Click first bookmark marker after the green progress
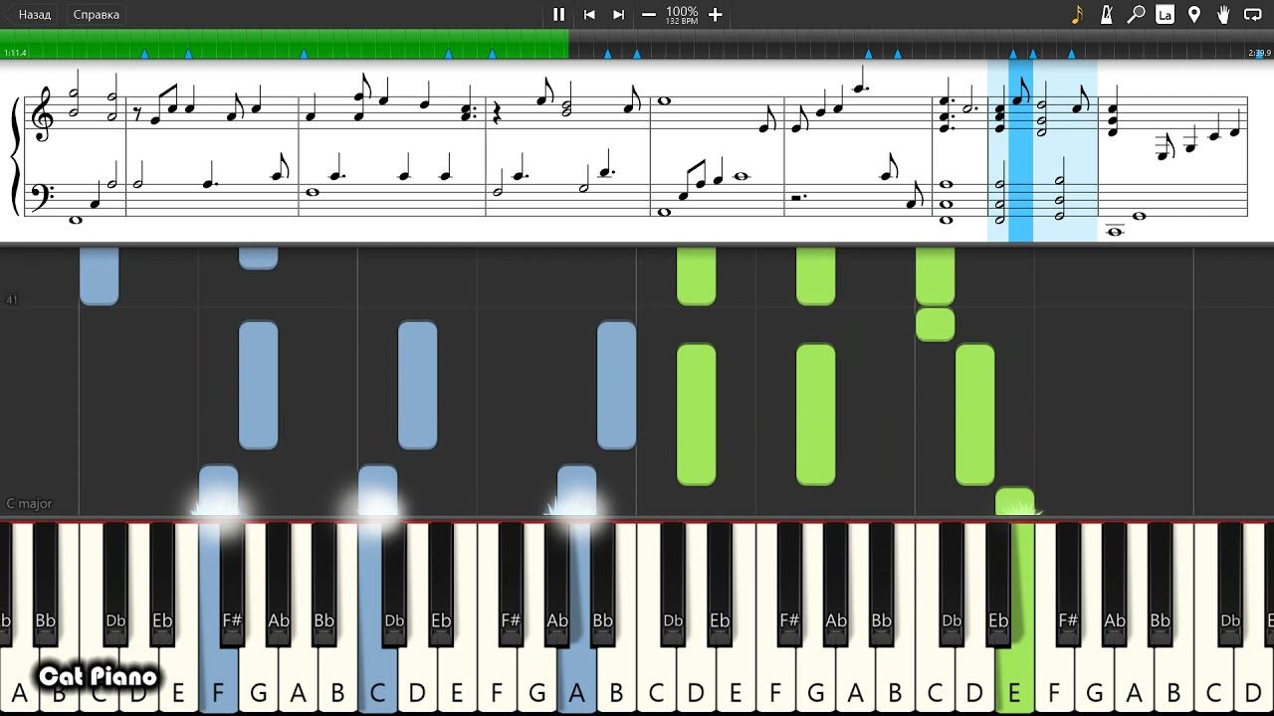Viewport: 1274px width, 716px height. 607,54
